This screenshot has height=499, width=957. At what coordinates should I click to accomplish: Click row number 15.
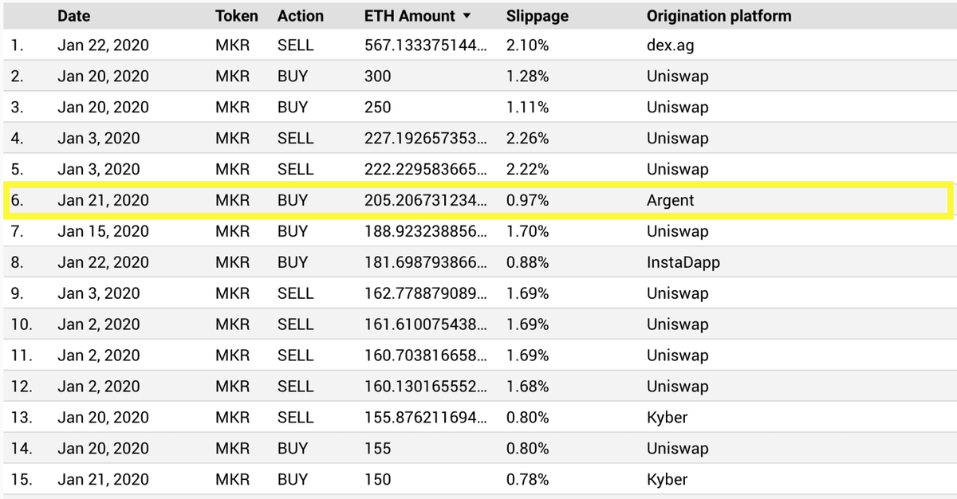coord(21,481)
